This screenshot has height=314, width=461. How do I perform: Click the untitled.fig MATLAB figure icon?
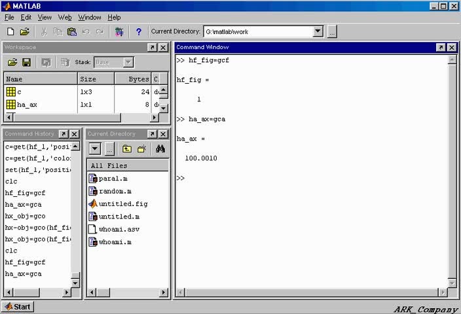(93, 203)
